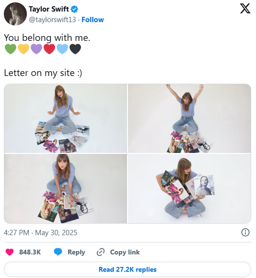Open the Taylor Swift display name
This screenshot has height=278, width=256.
click(x=49, y=9)
